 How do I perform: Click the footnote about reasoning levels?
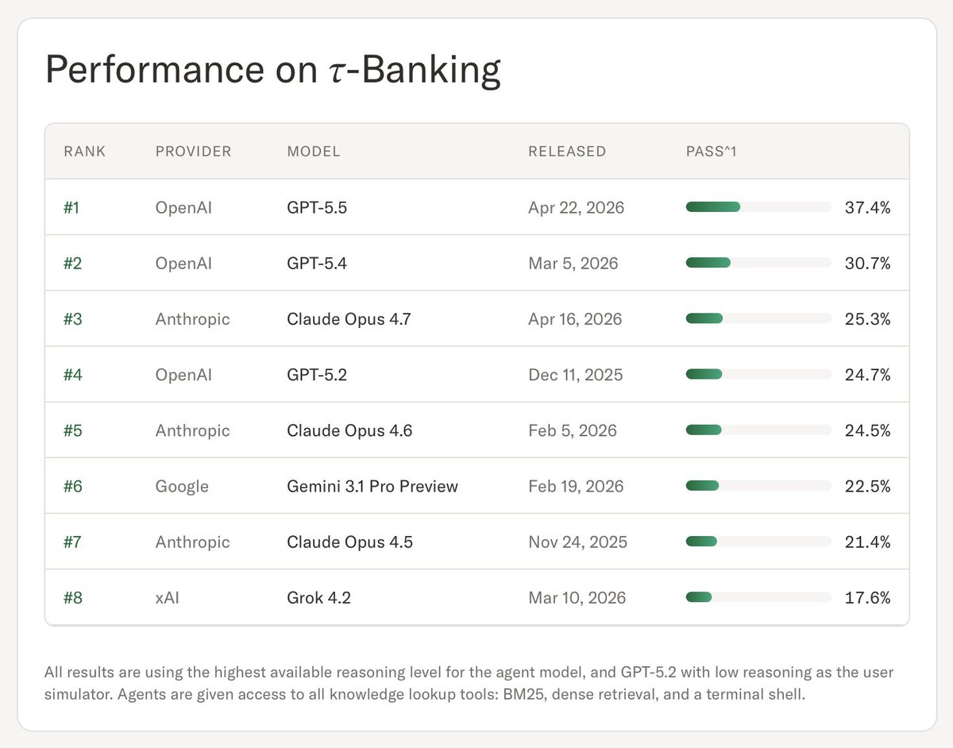pyautogui.click(x=469, y=683)
